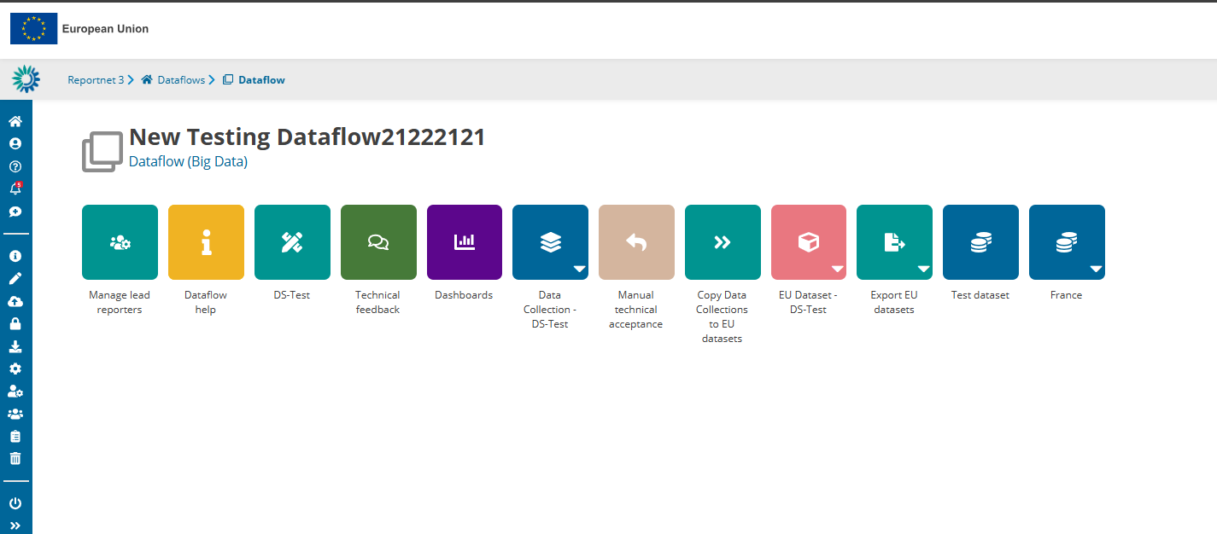Click the power logout icon in the sidebar
Image resolution: width=1217 pixels, height=534 pixels.
coord(15,503)
